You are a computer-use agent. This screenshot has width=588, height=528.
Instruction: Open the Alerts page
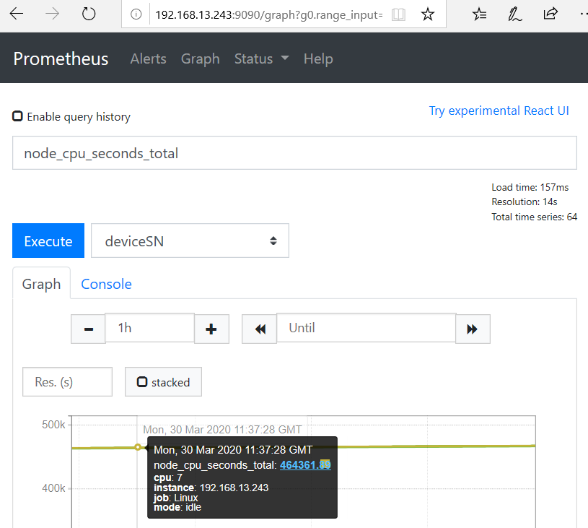[148, 59]
